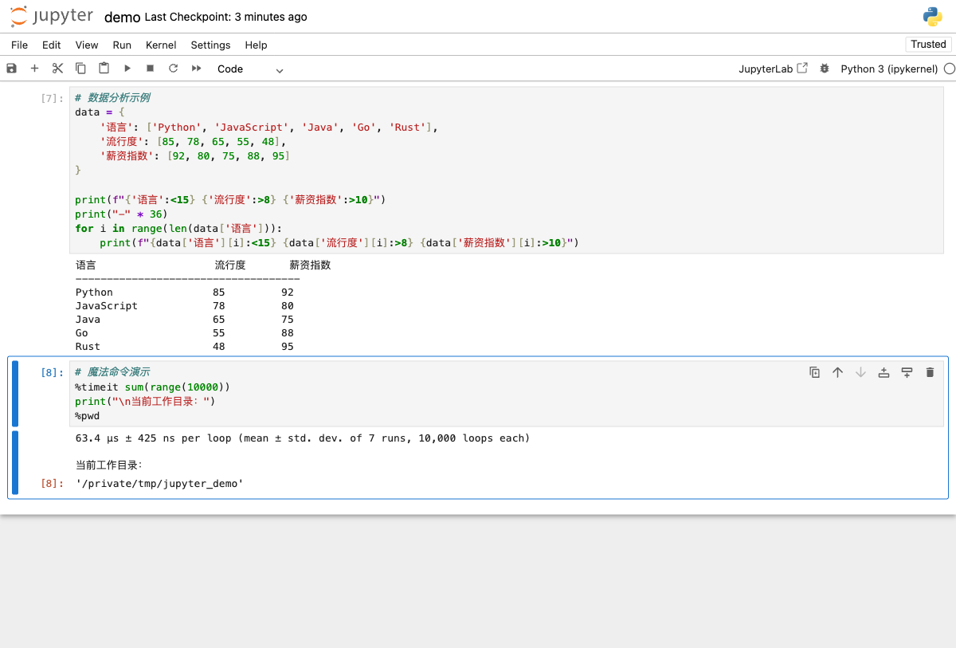Paste the cell from the clipboard icon

[104, 69]
